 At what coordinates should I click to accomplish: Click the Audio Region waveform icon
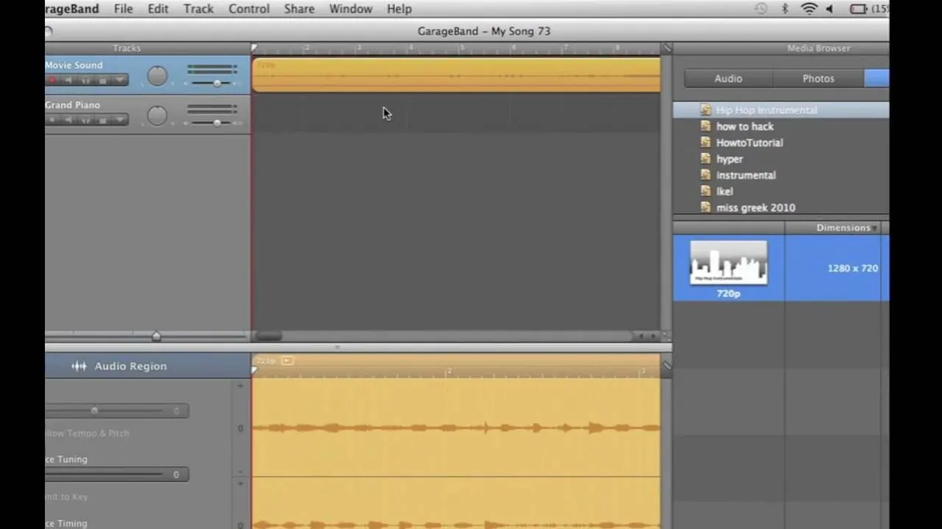click(79, 366)
